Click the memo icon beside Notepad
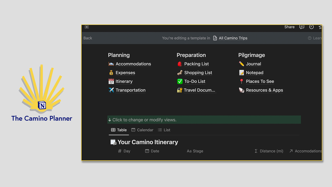Screen dimensions: 332x187 click(x=241, y=73)
